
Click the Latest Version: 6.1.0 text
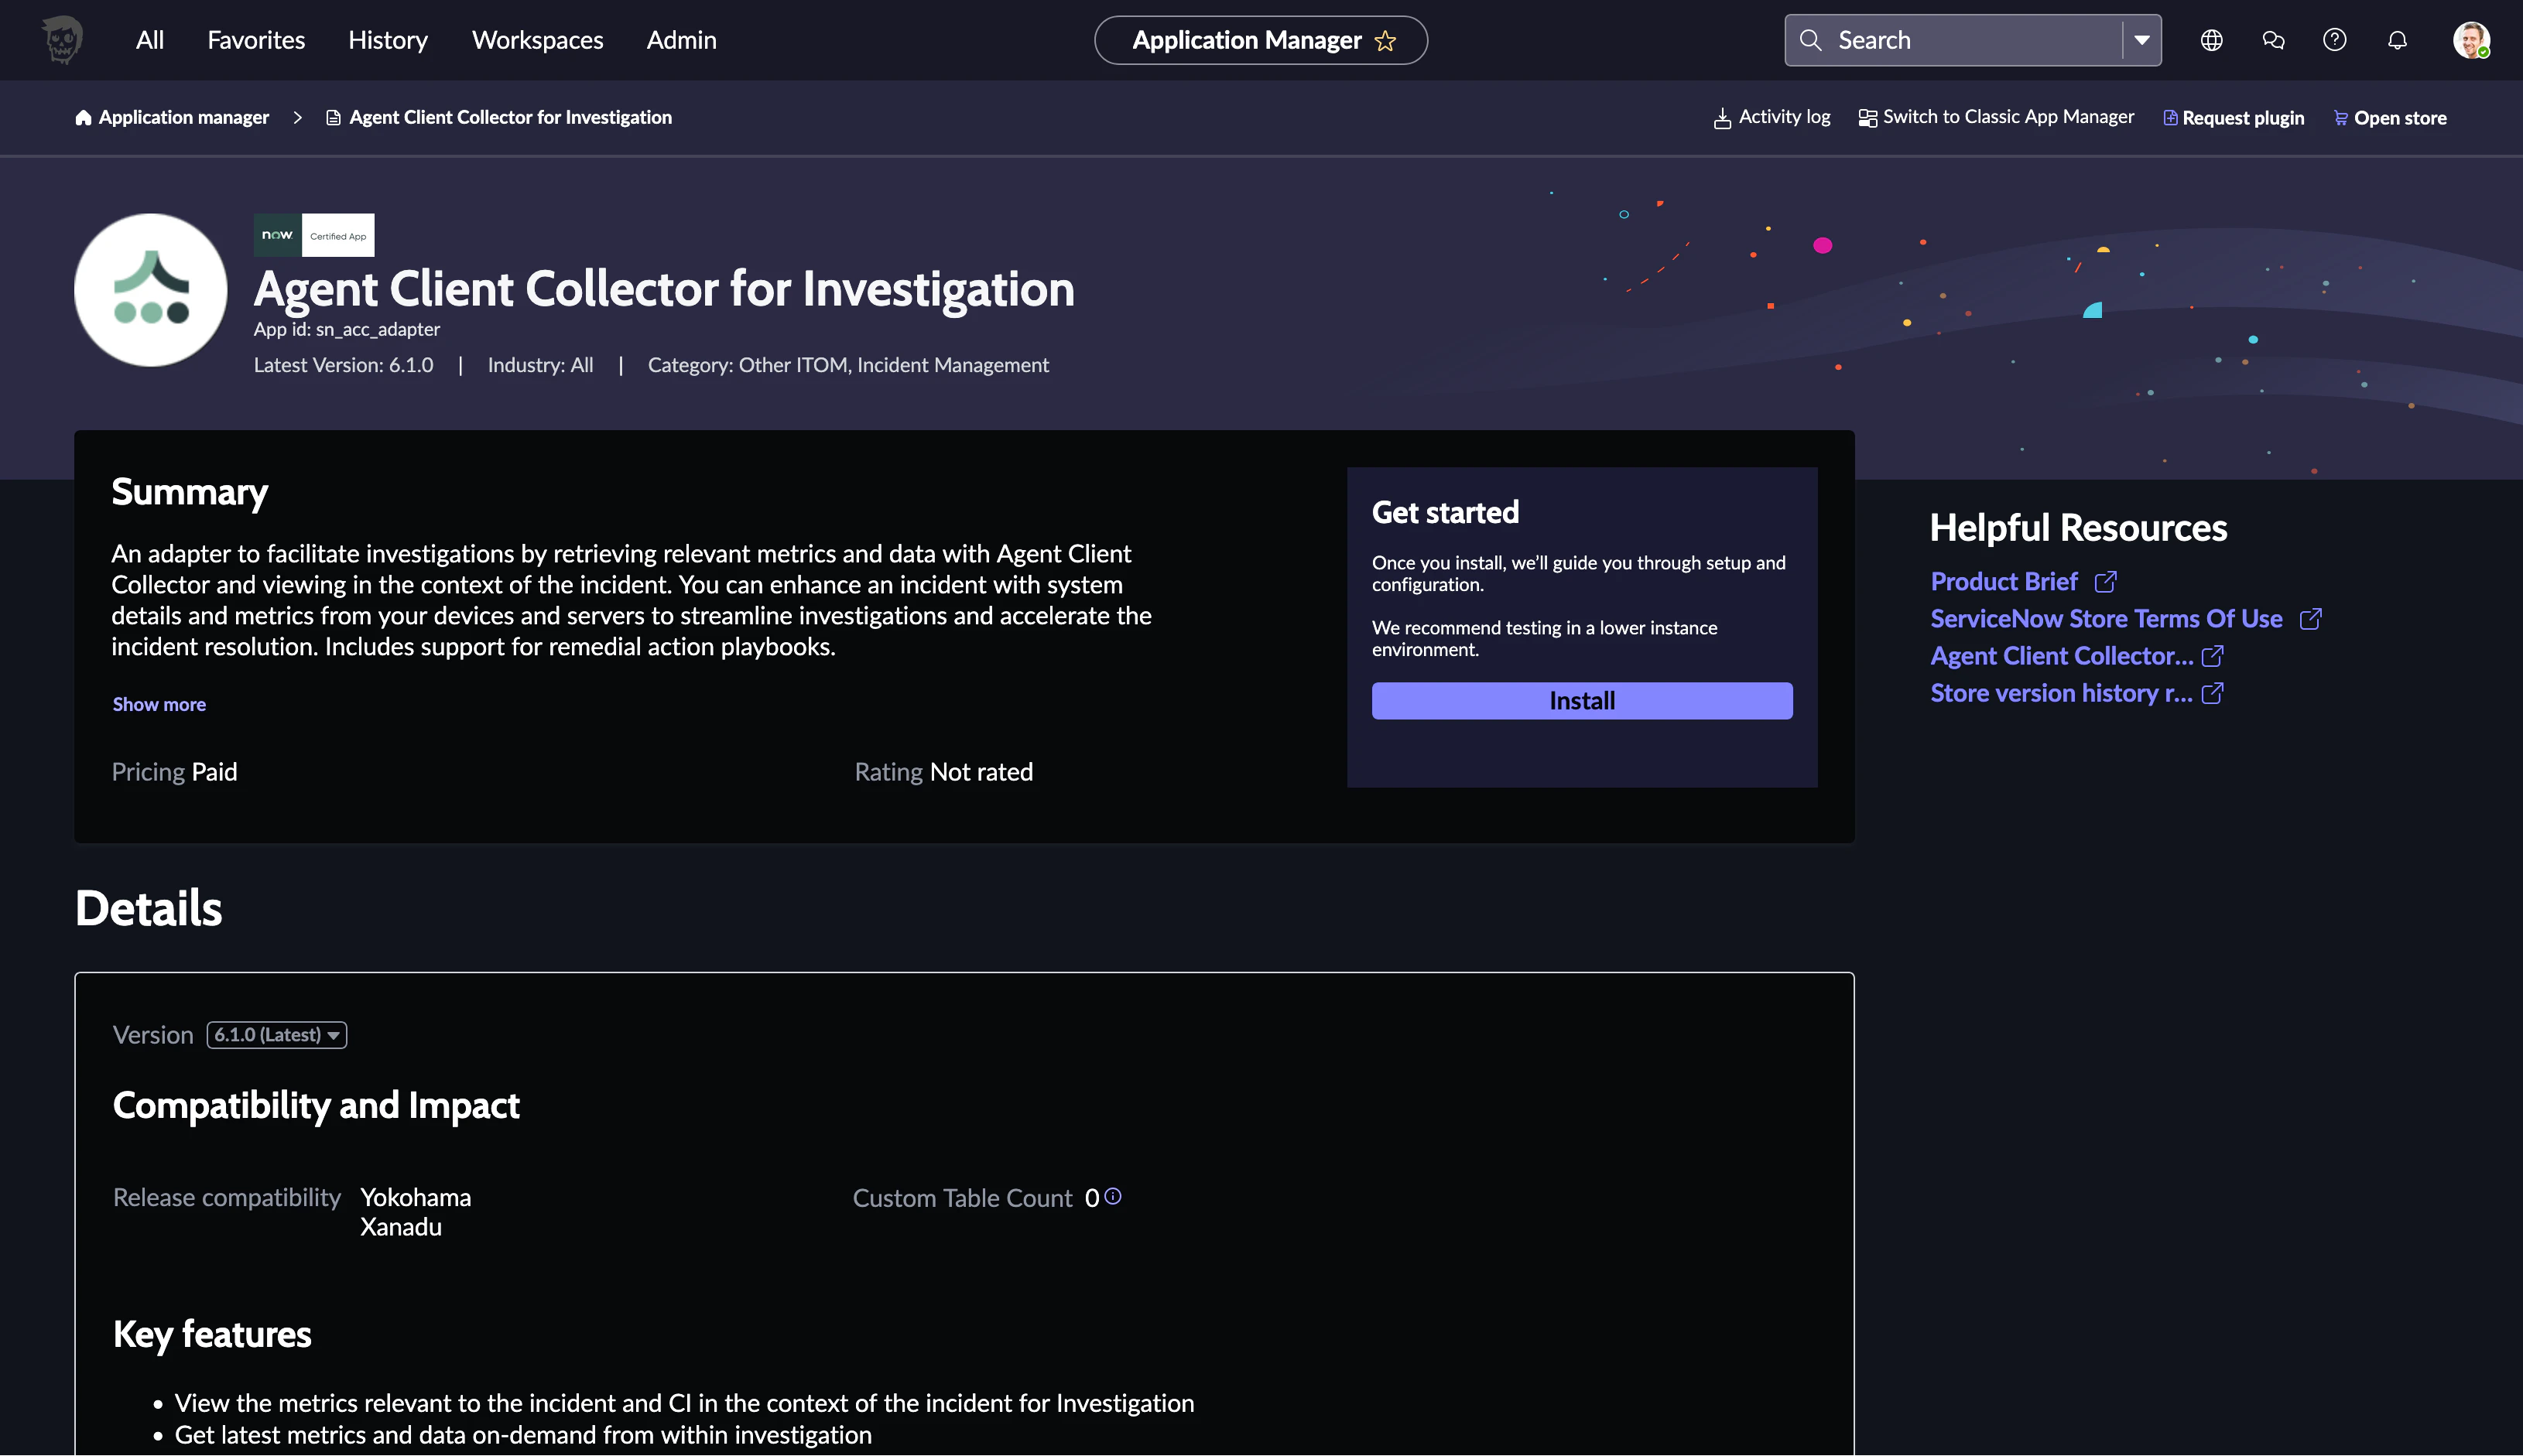click(343, 365)
